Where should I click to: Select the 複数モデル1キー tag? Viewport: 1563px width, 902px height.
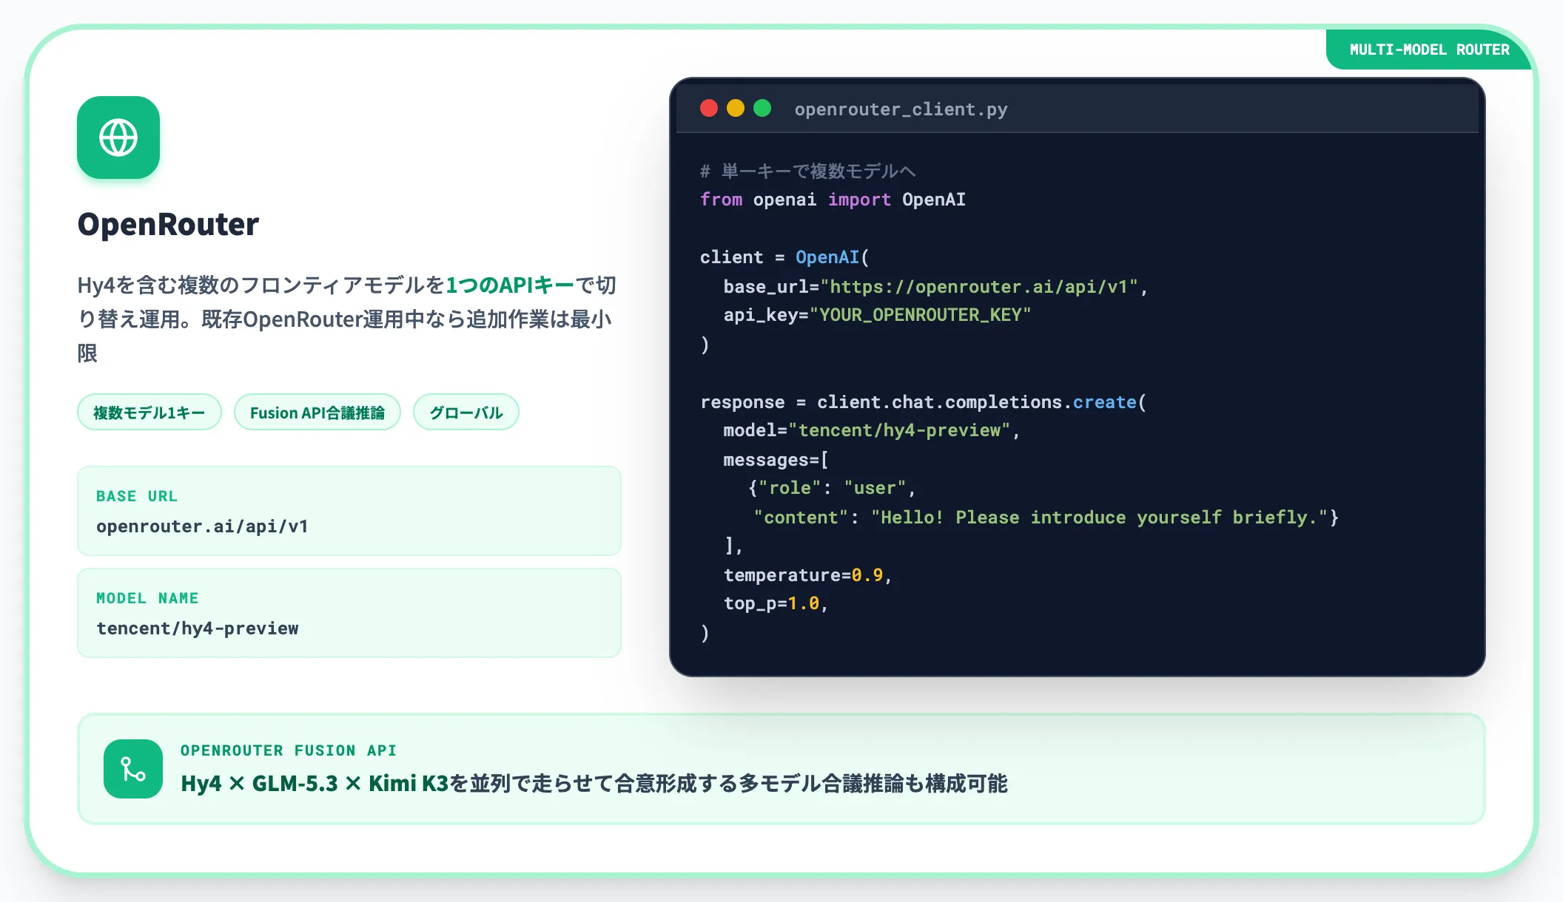(149, 413)
